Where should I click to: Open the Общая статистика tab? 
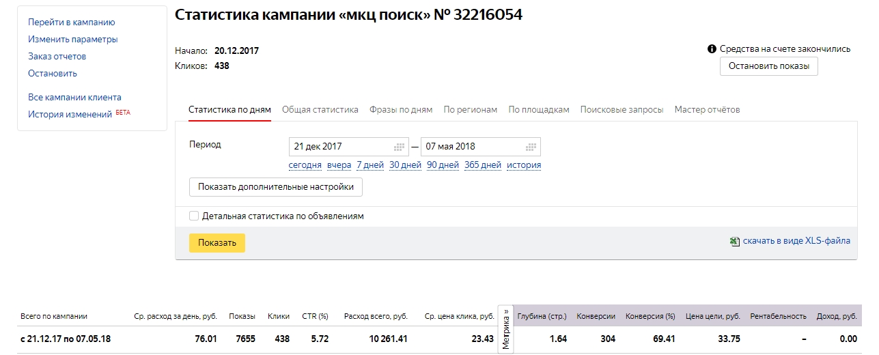click(320, 110)
